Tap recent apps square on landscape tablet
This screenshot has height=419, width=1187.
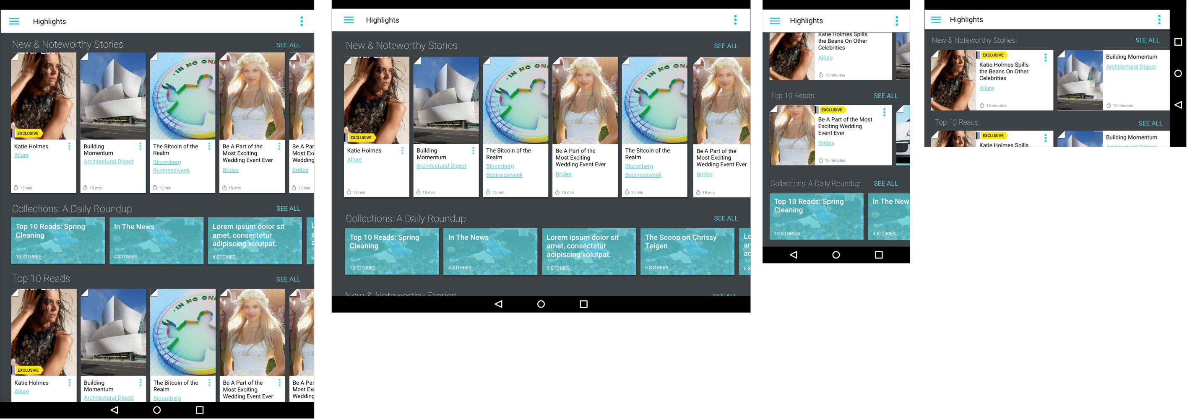(584, 304)
